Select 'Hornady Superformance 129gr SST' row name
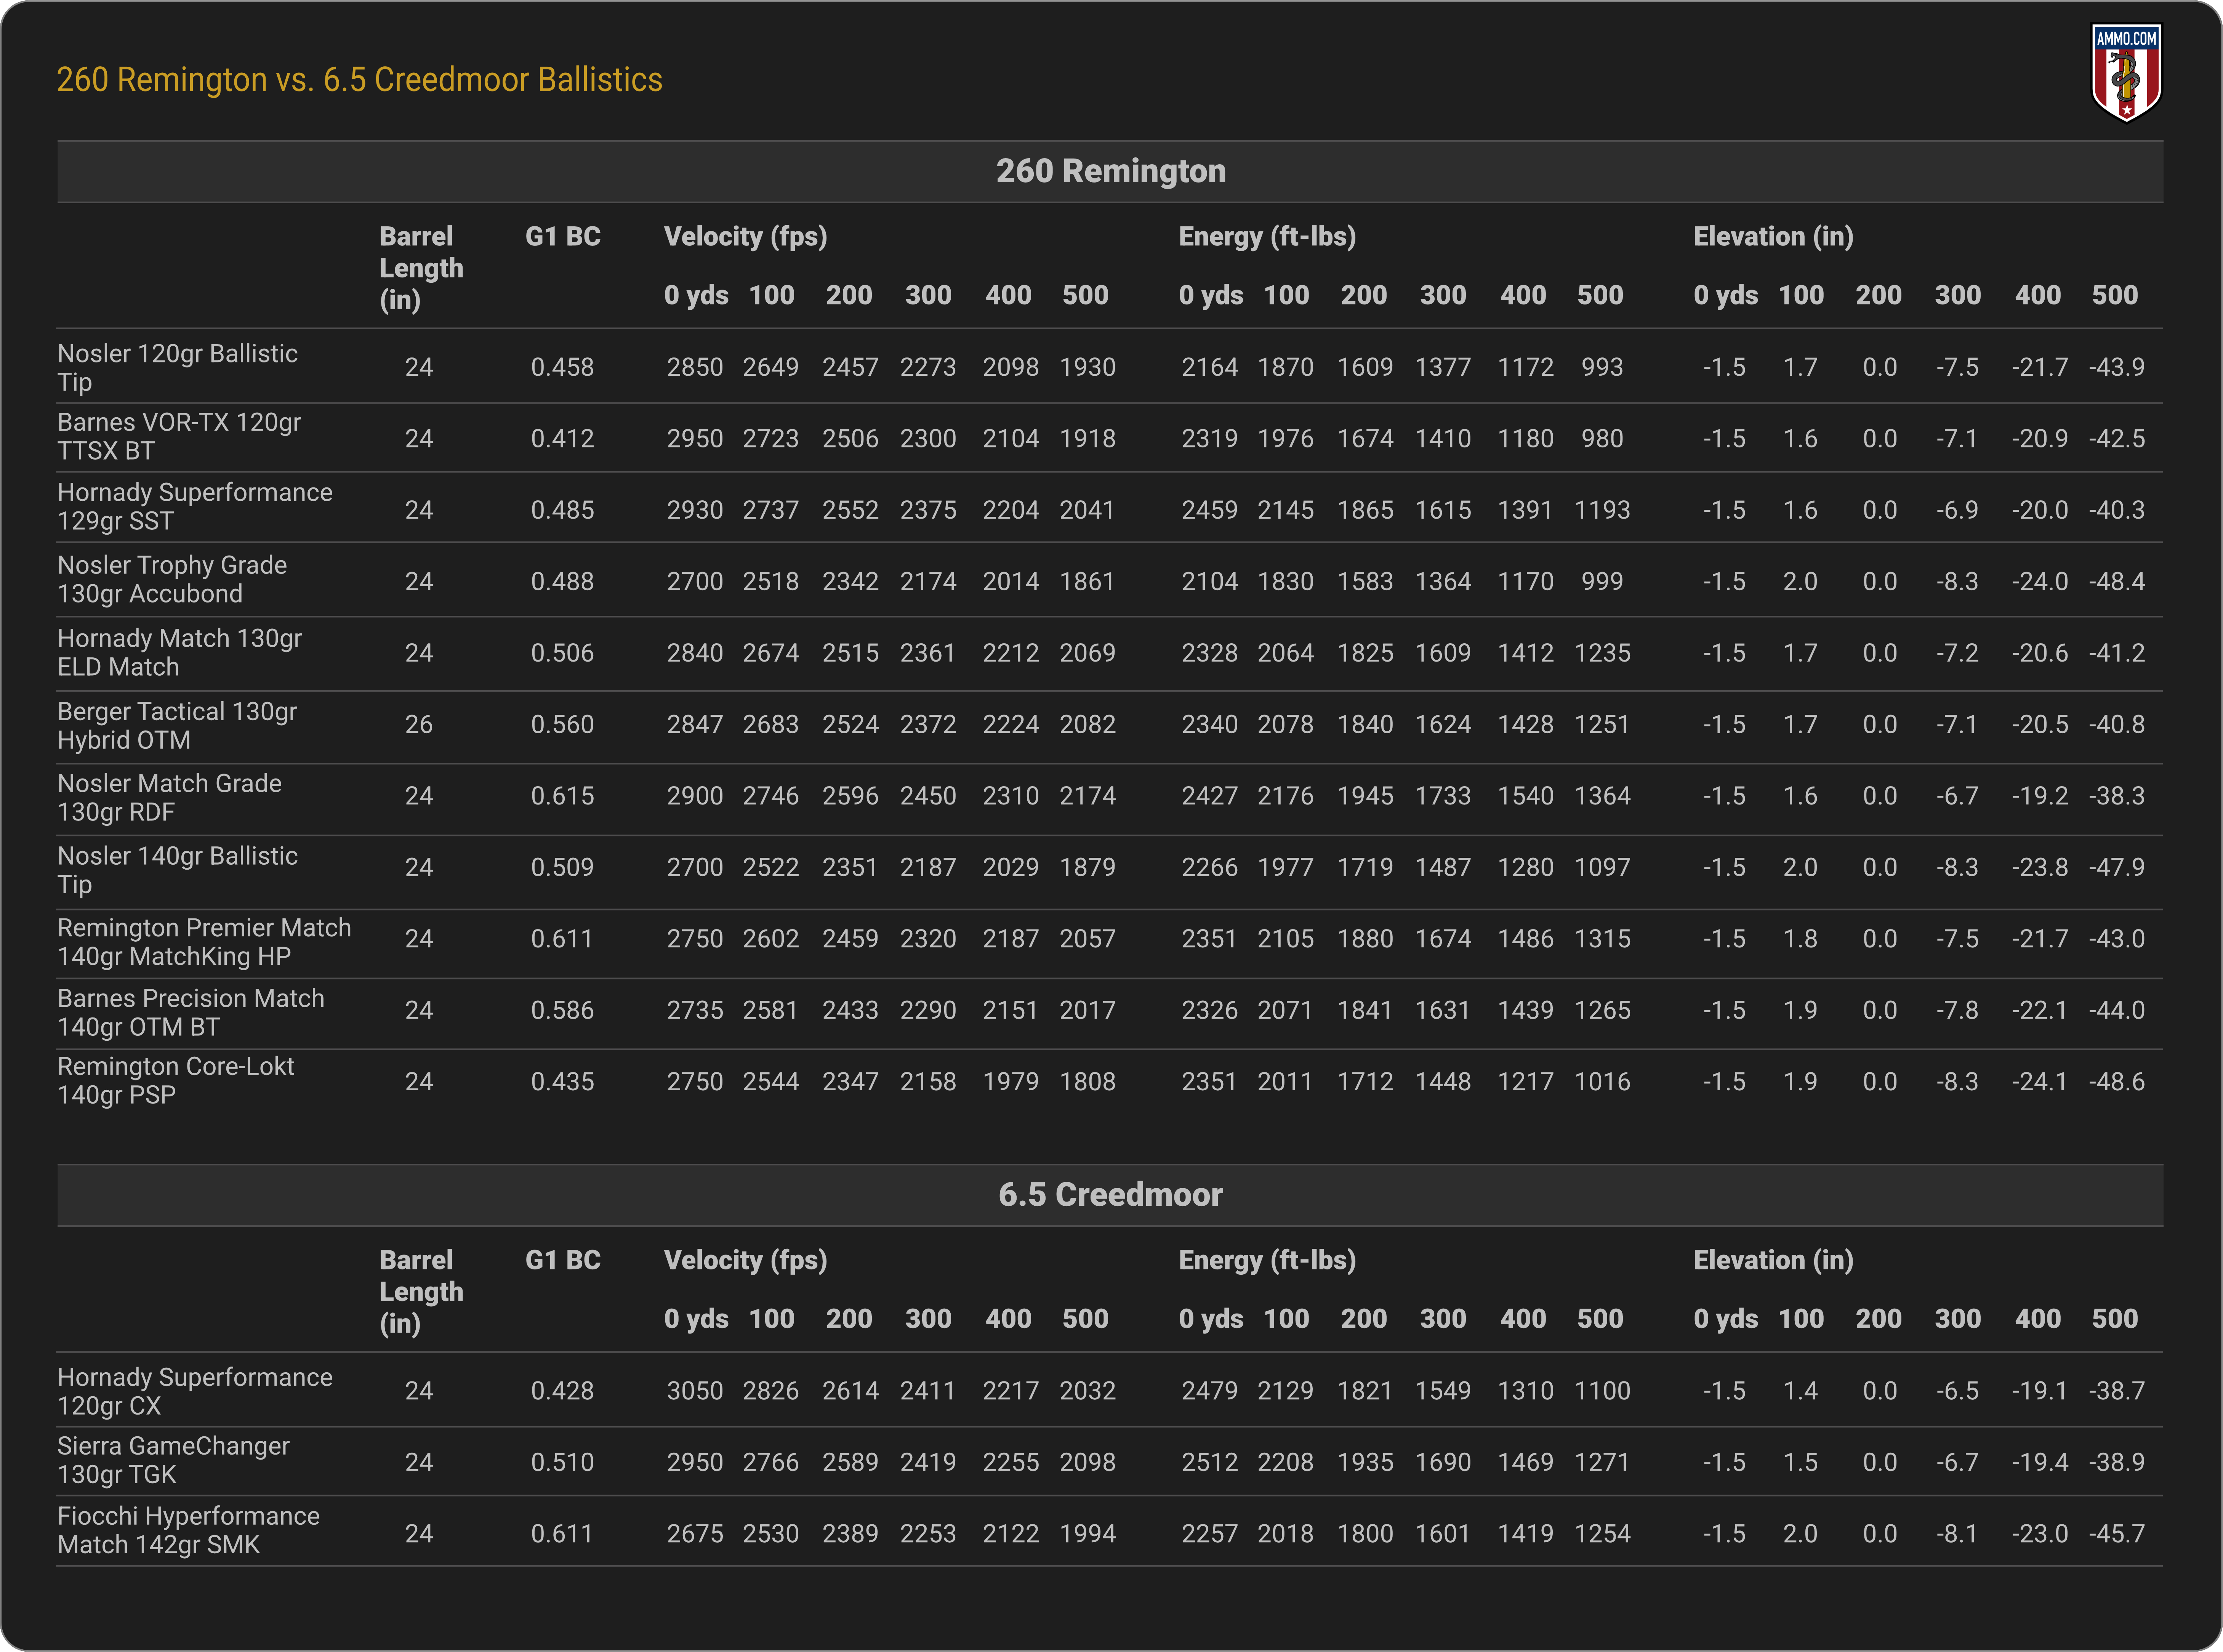 coord(195,507)
